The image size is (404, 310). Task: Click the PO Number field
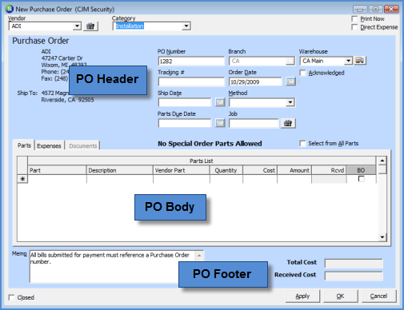point(191,62)
